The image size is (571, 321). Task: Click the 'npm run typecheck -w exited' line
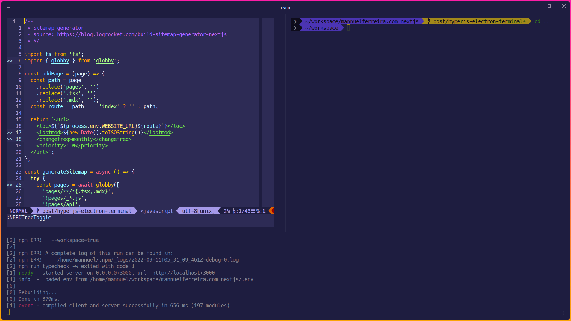click(70, 266)
